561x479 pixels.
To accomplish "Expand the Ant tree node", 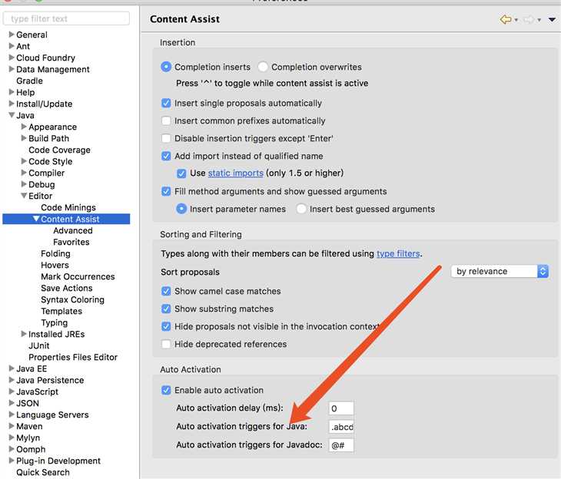I will (x=12, y=46).
